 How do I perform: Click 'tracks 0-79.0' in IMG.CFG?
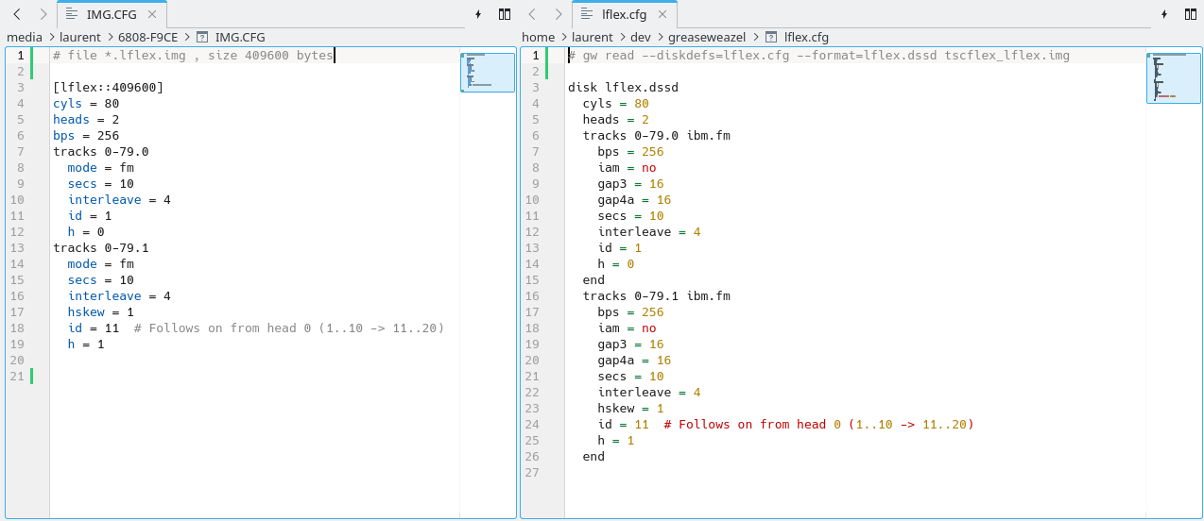[x=100, y=152]
